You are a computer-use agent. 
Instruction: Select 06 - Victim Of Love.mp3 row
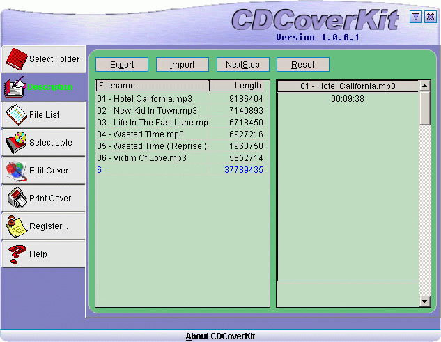(x=180, y=158)
